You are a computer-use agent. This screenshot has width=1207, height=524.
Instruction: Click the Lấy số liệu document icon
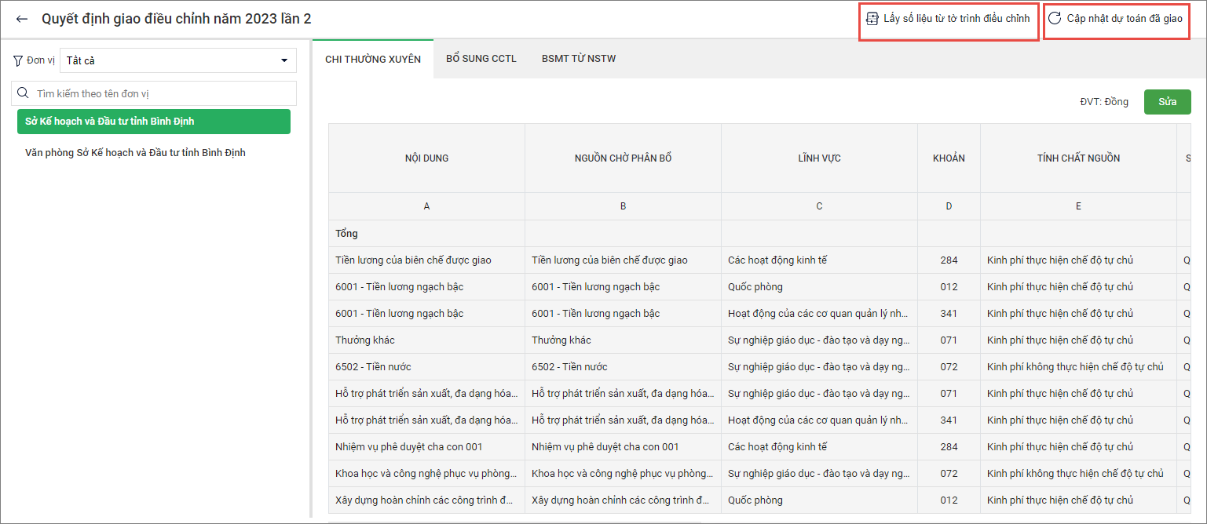click(872, 19)
